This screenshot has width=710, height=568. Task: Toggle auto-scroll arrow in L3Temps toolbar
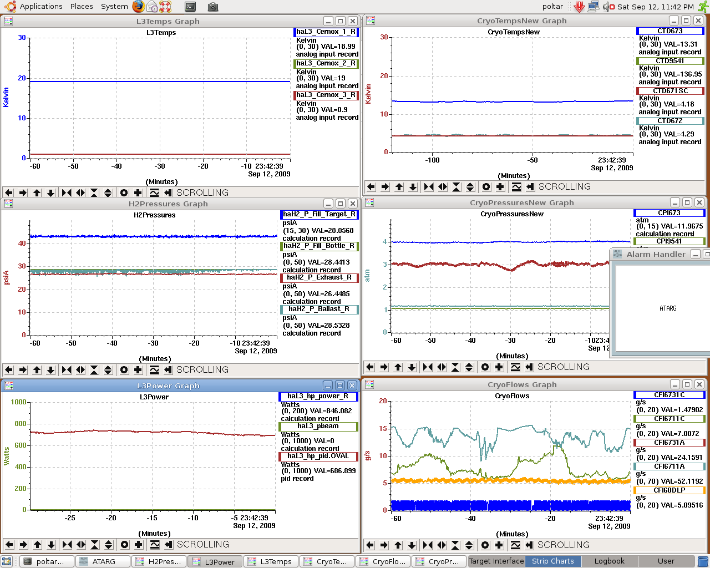click(x=168, y=192)
